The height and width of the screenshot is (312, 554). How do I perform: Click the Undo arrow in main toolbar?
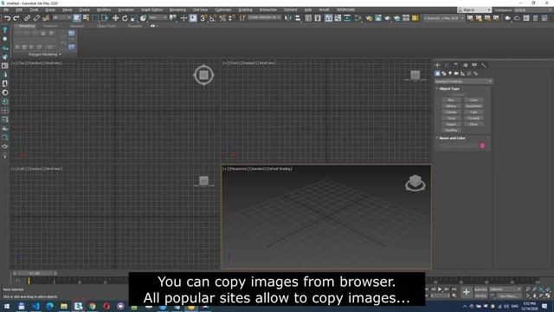click(7, 18)
